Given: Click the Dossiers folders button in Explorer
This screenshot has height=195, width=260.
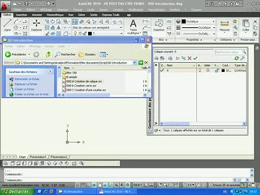Looking at the screenshot, I should click(x=87, y=54).
